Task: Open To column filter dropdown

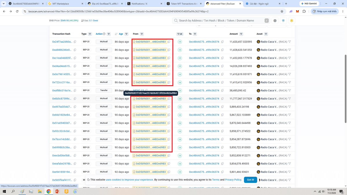Action: tap(195, 34)
